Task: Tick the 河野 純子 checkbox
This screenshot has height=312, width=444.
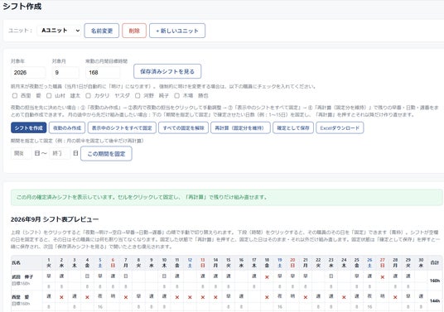Action: (x=138, y=96)
